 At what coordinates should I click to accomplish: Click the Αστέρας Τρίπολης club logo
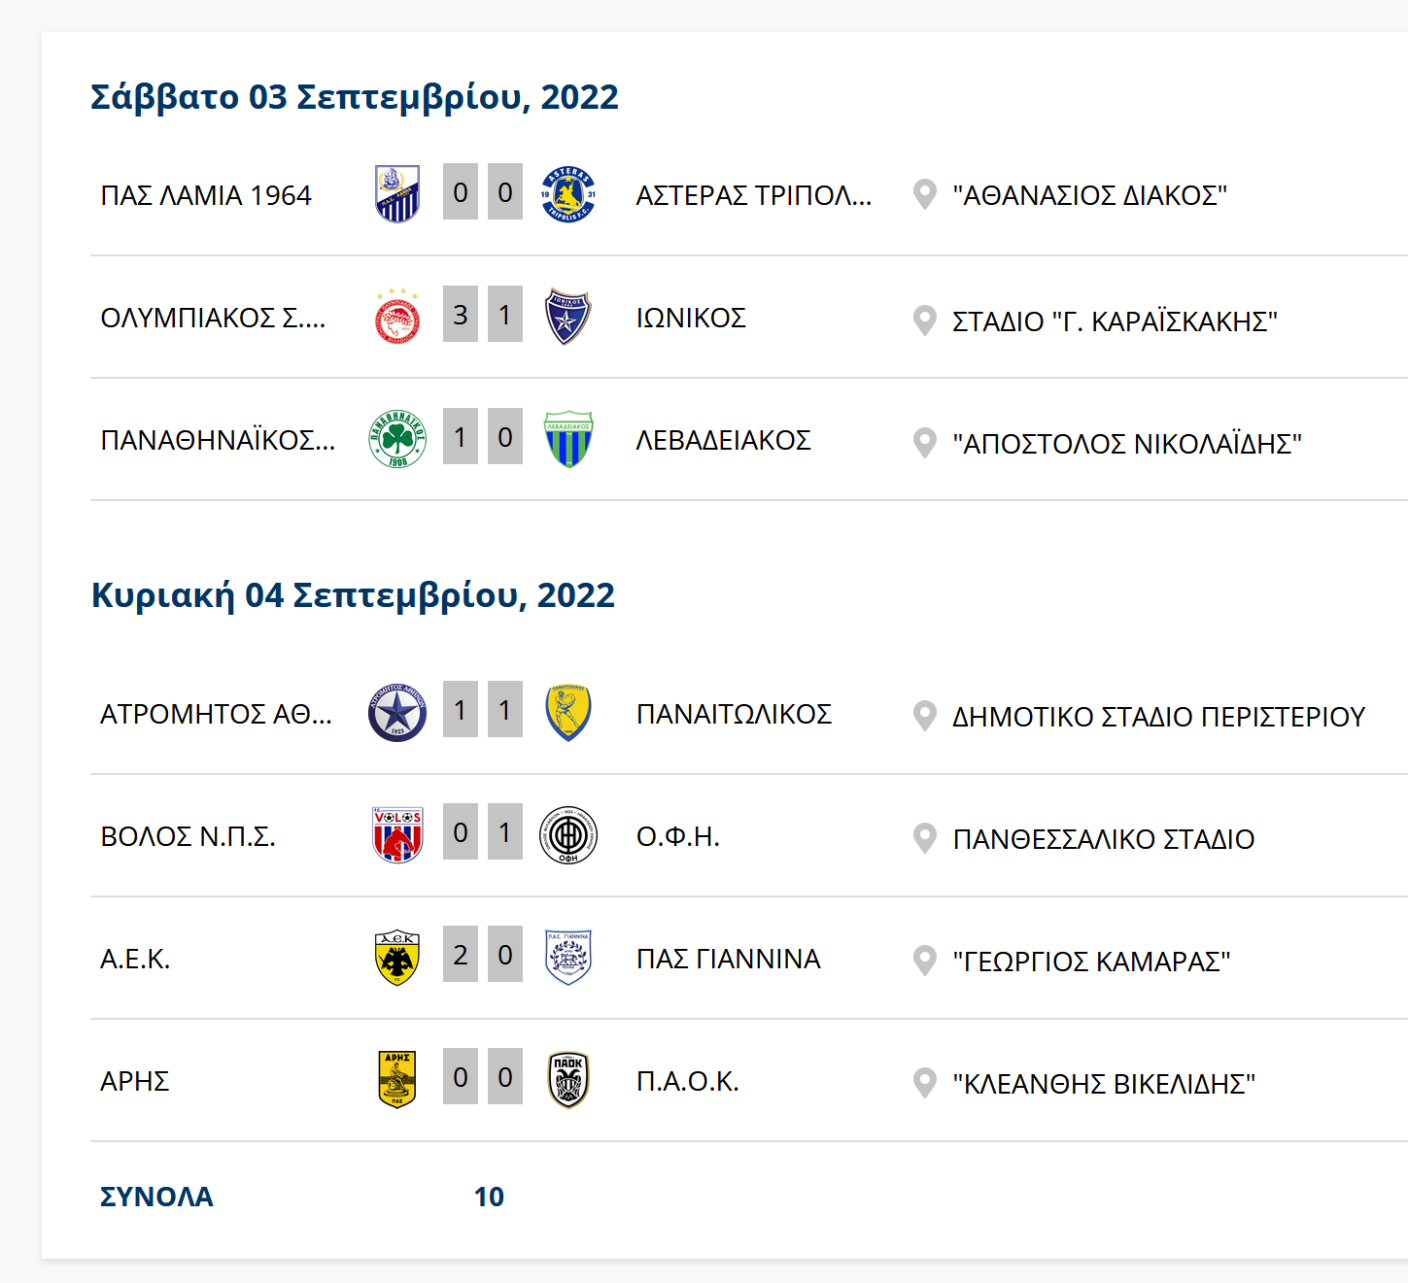(568, 193)
